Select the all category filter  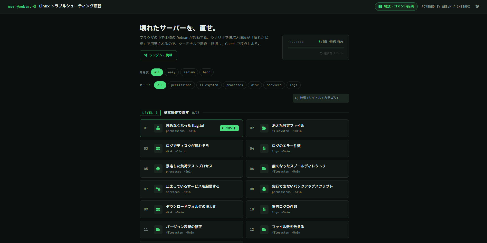pos(160,85)
